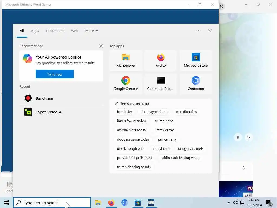The height and width of the screenshot is (208, 277).
Task: Select the All search tab
Action: point(22,31)
